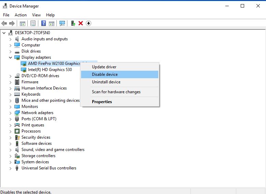Viewport: 266px width, 194px height.
Task: Open the blue Help question-mark icon
Action: [x=44, y=23]
